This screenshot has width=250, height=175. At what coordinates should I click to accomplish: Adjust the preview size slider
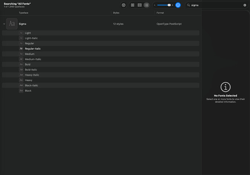pos(164,5)
